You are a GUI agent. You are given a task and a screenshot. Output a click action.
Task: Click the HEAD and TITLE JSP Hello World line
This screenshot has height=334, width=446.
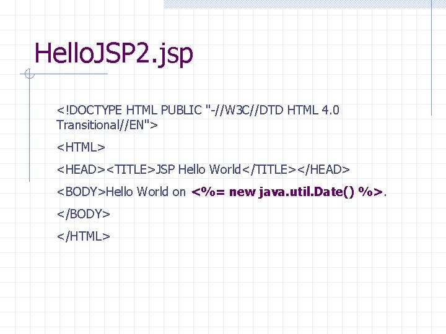pyautogui.click(x=203, y=169)
